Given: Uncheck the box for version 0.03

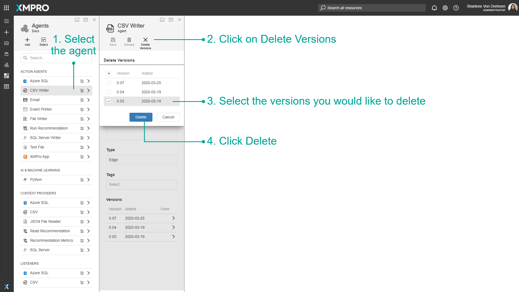Looking at the screenshot, I should [109, 101].
